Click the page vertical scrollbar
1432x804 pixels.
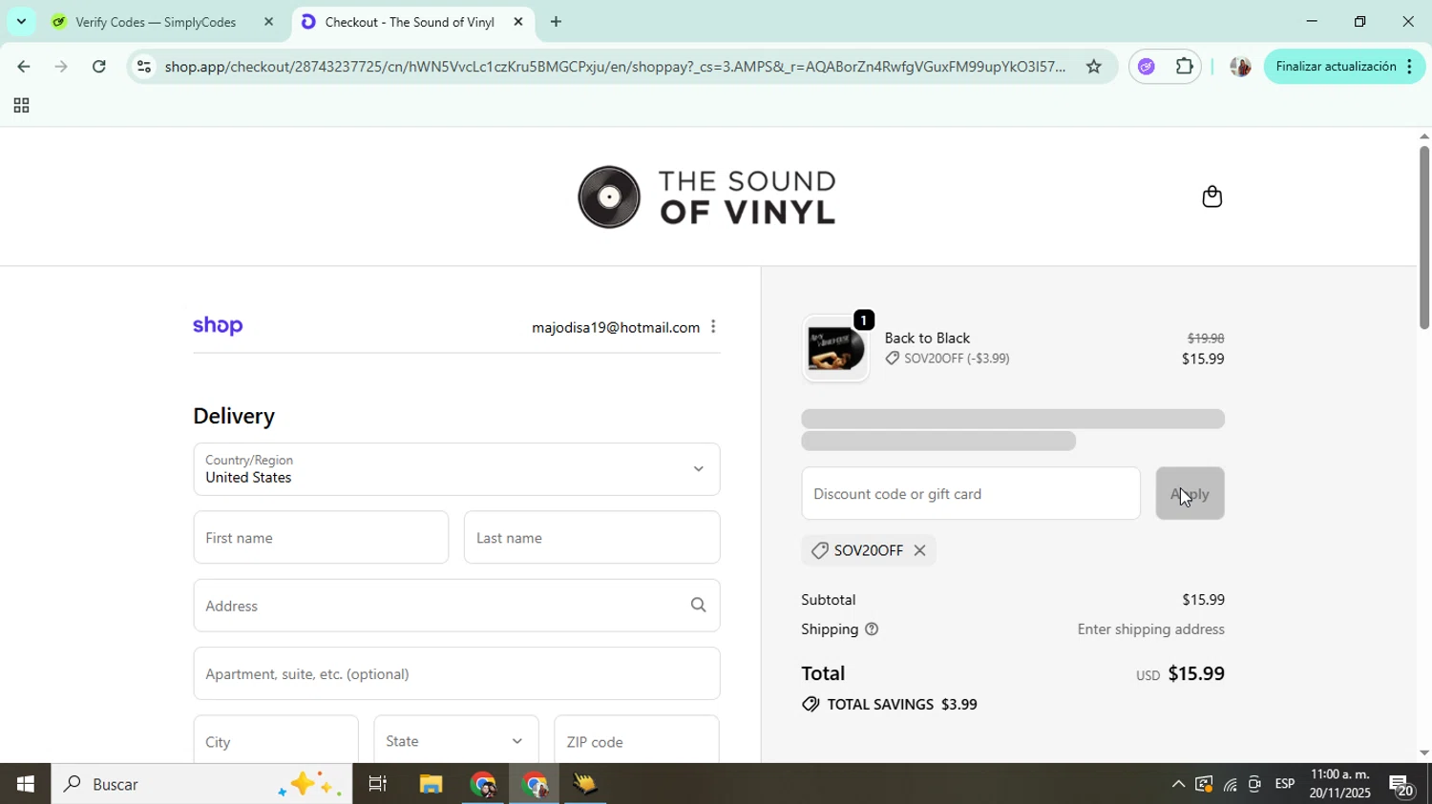point(1423,238)
